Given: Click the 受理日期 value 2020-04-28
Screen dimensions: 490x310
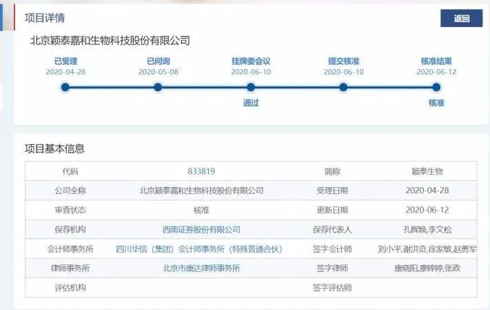Looking at the screenshot, I should pos(427,191).
